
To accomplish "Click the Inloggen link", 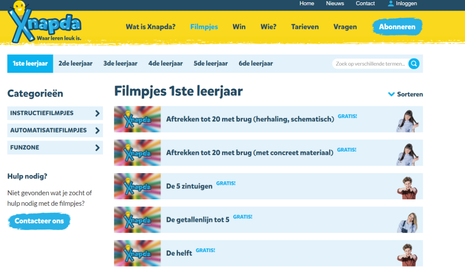I will tap(406, 3).
